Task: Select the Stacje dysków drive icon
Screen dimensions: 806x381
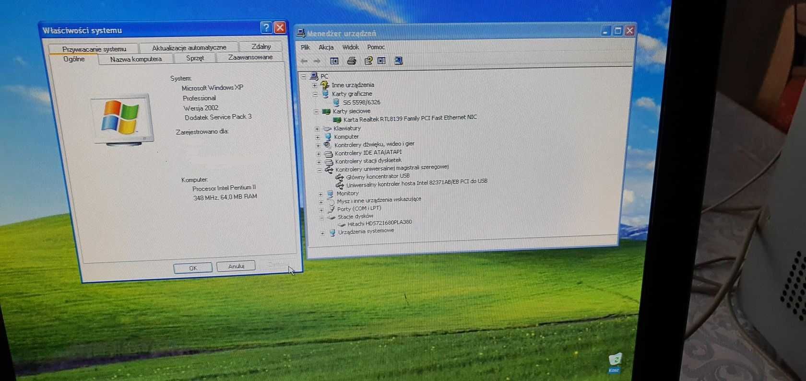Action: tap(332, 217)
